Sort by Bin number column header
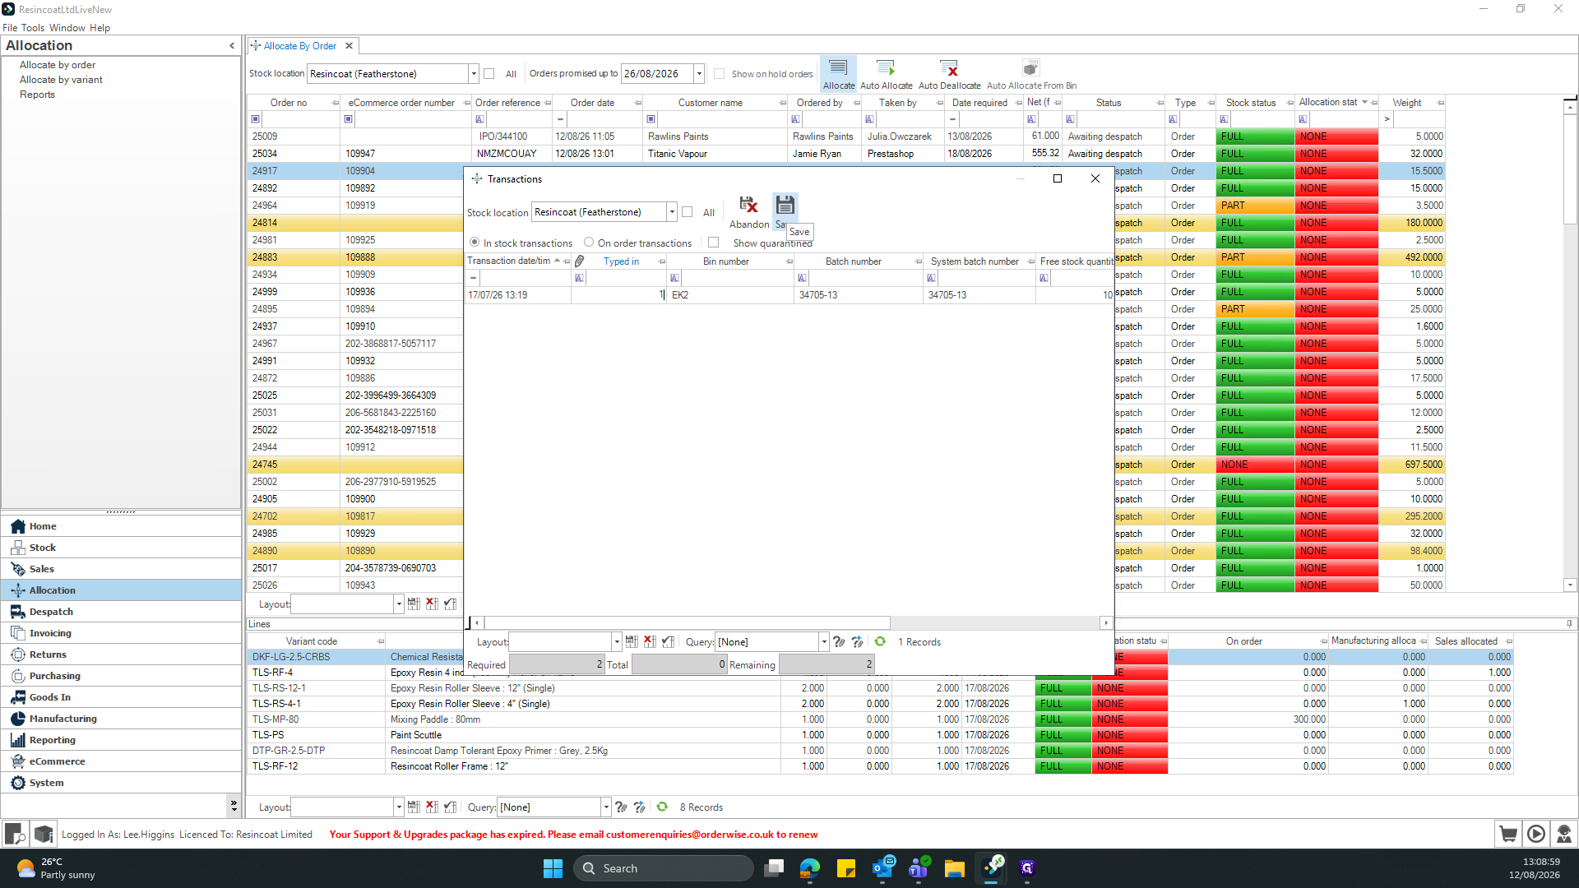 pyautogui.click(x=726, y=261)
